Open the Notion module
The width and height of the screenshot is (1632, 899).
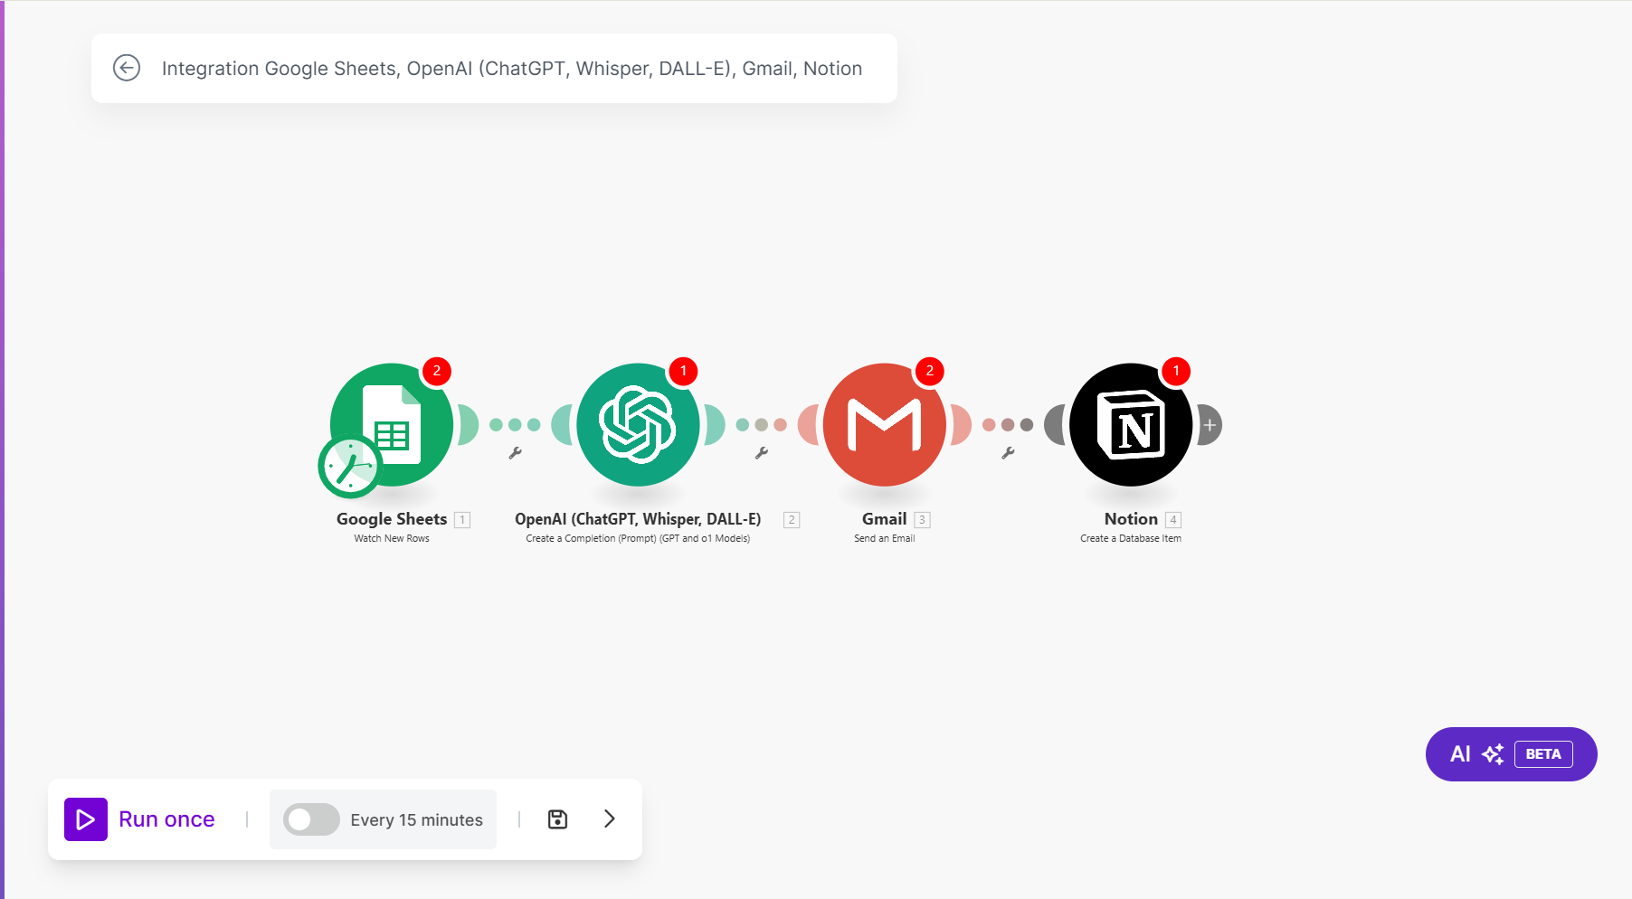coord(1131,424)
